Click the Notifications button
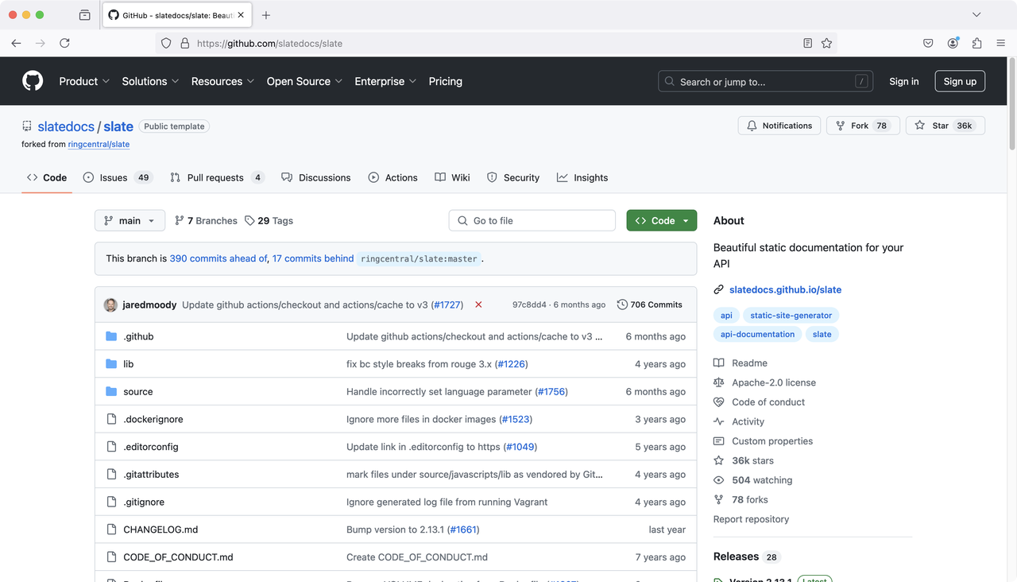 (x=779, y=126)
